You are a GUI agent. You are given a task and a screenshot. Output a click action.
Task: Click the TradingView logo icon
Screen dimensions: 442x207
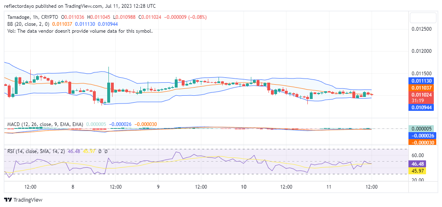[8, 200]
